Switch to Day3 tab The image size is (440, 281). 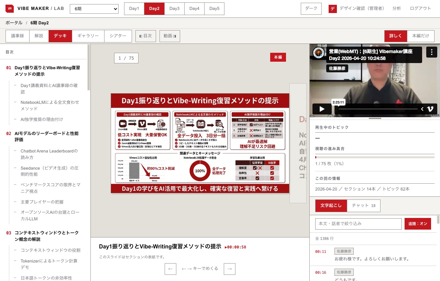point(174,9)
